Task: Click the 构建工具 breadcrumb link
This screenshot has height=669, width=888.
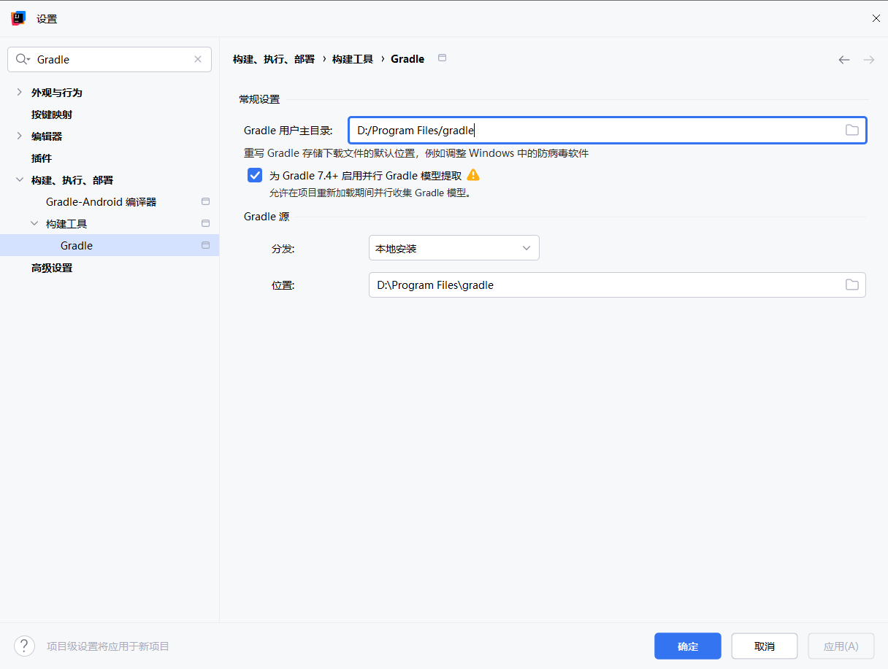Action: (353, 58)
